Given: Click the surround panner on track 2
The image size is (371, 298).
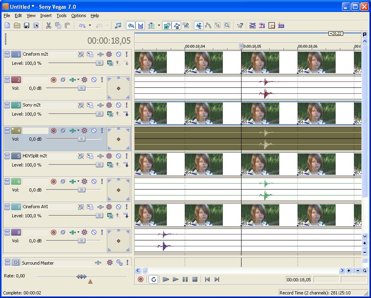Looking at the screenshot, I should click(118, 88).
